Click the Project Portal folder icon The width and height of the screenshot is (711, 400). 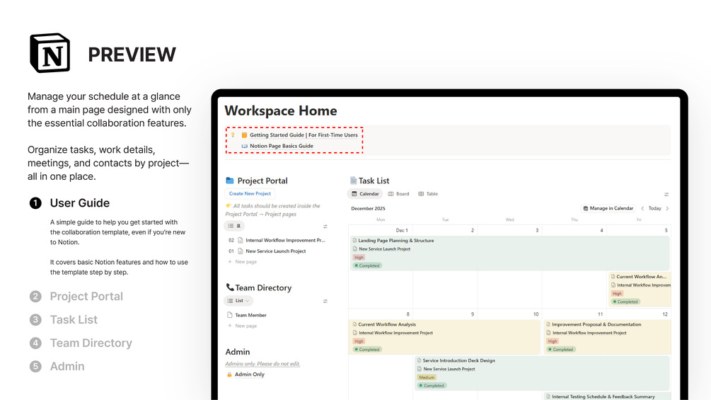230,181
